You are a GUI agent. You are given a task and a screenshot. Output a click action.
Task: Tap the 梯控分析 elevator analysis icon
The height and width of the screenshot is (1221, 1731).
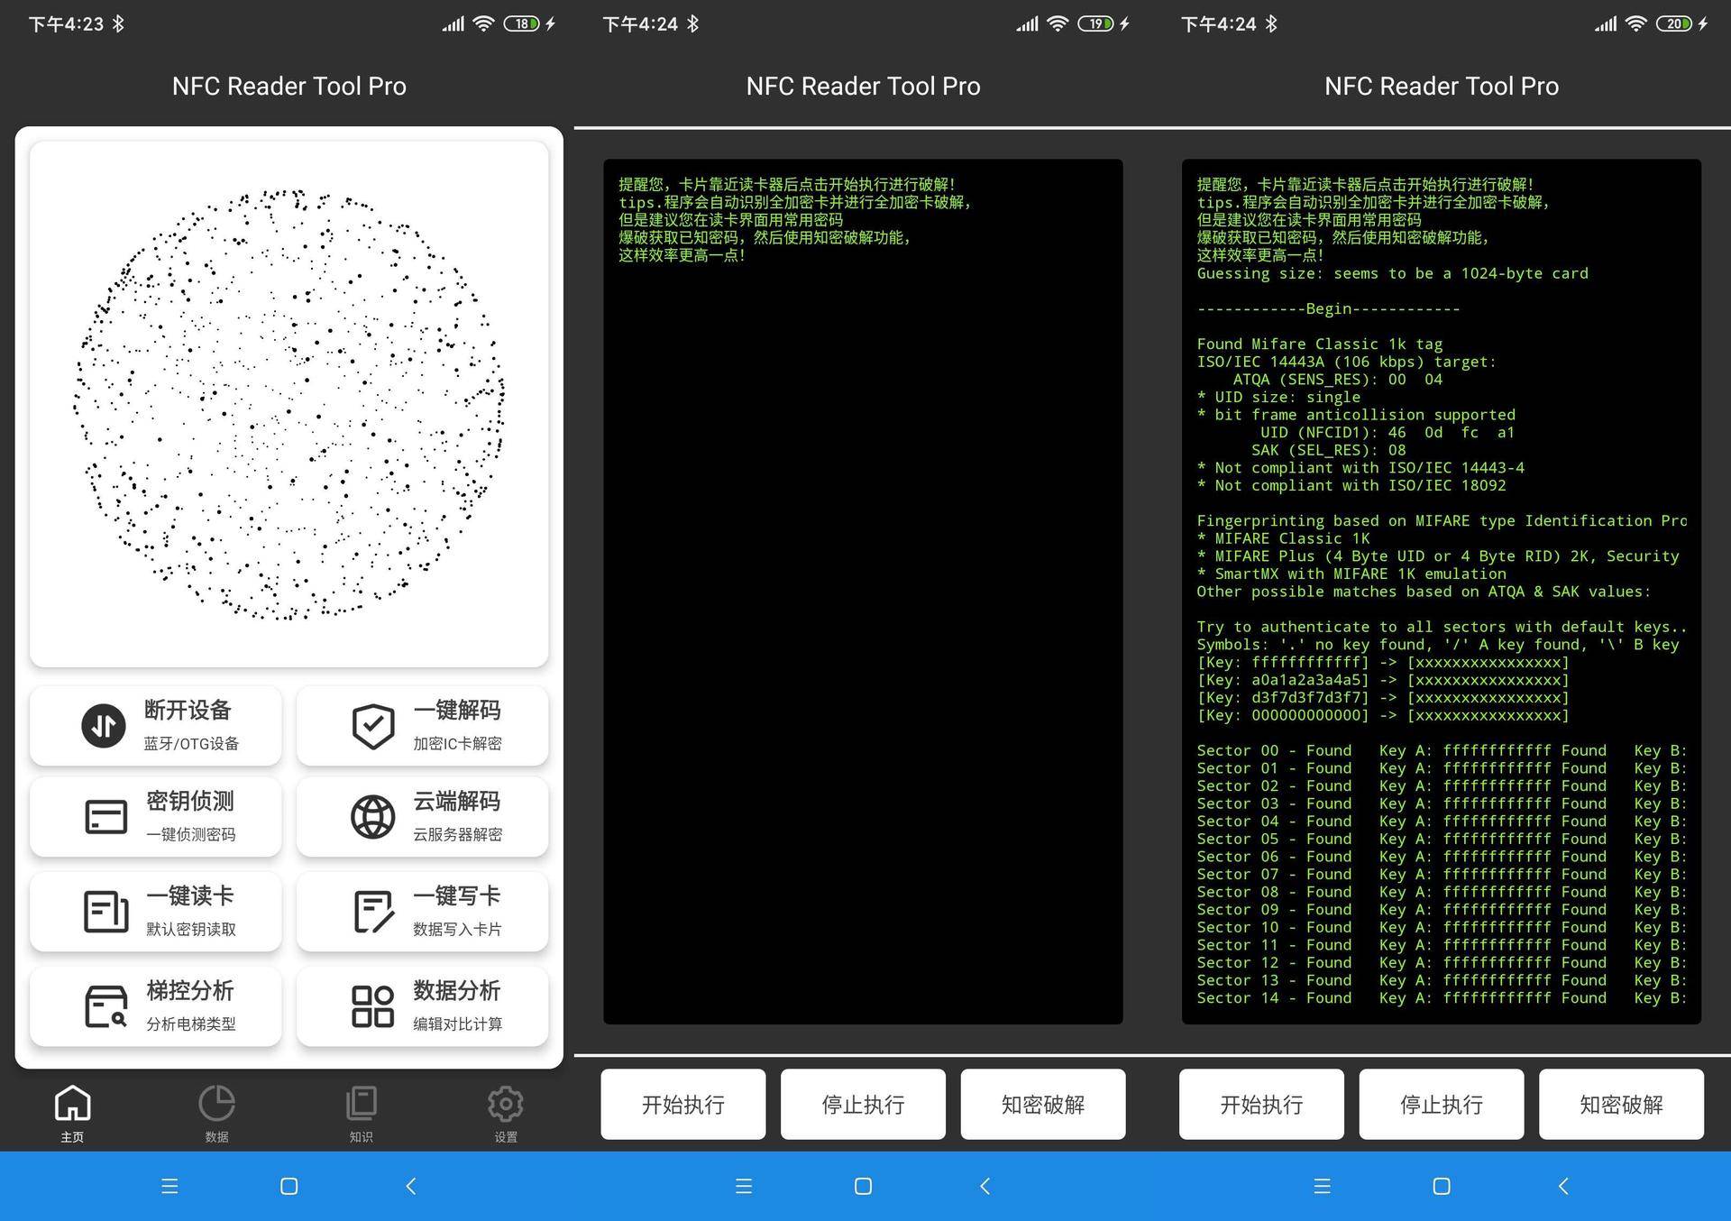pyautogui.click(x=105, y=1006)
